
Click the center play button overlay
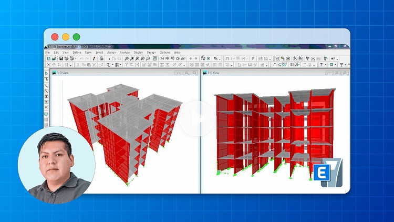click(x=197, y=118)
